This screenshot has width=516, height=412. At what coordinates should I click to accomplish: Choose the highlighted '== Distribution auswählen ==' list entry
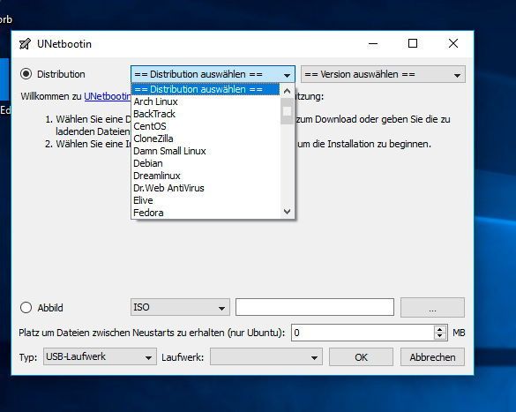[206, 89]
